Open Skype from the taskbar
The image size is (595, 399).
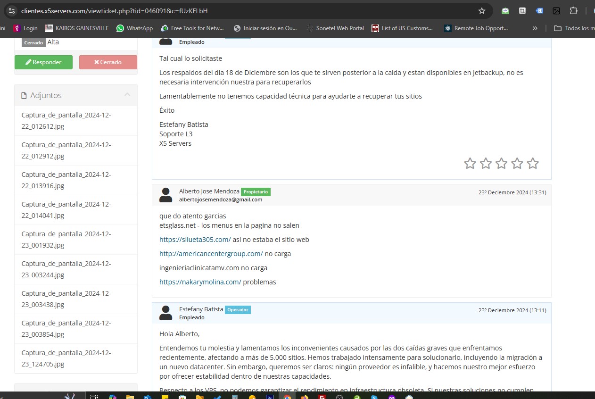[373, 396]
